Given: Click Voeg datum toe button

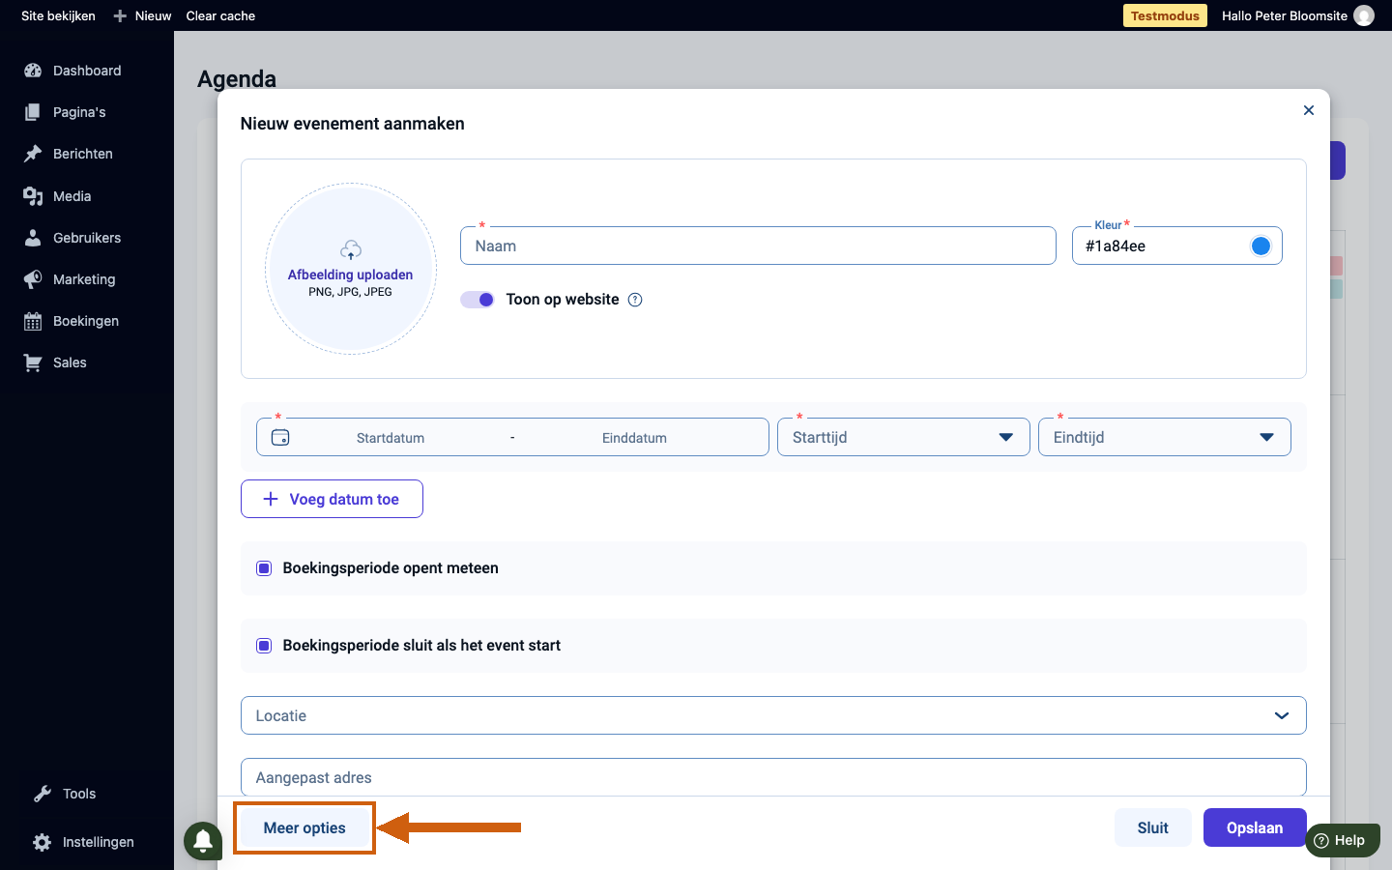Looking at the screenshot, I should 332,499.
